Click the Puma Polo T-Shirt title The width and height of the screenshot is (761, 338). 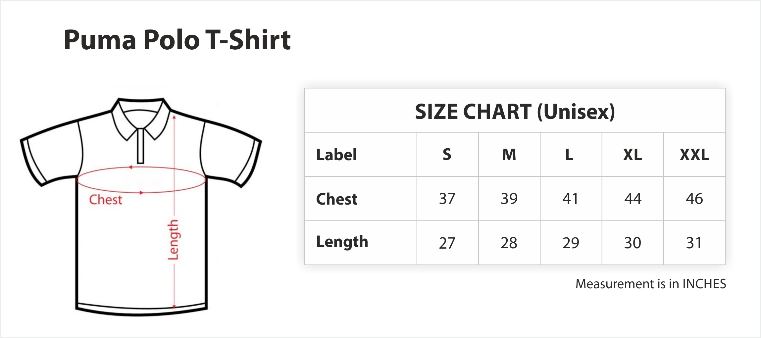(177, 40)
